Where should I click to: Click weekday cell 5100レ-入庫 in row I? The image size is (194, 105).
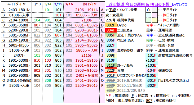19,51
